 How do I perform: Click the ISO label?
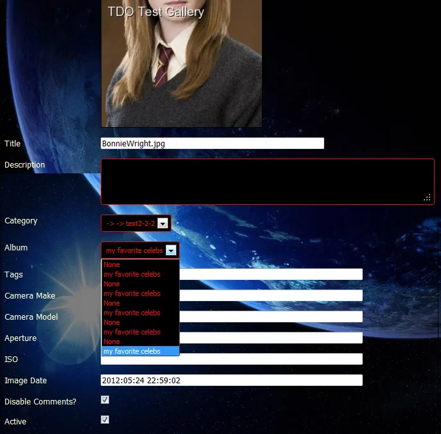(x=11, y=359)
